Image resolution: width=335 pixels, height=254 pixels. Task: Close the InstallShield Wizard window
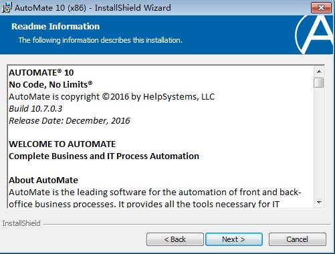point(321,8)
